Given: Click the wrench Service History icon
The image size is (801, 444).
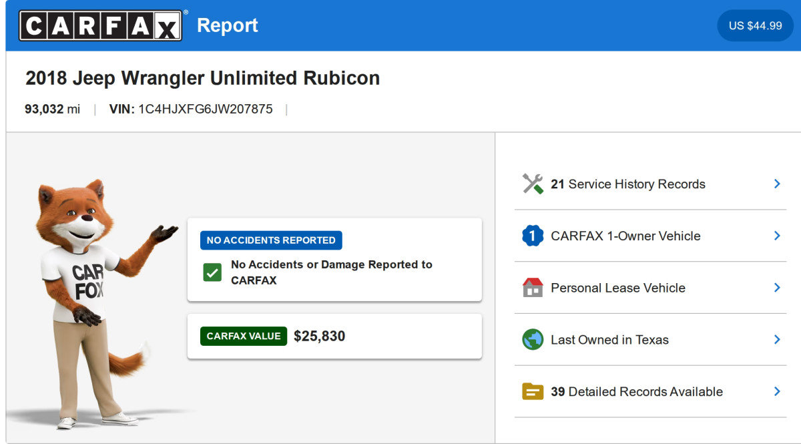Looking at the screenshot, I should pyautogui.click(x=533, y=184).
